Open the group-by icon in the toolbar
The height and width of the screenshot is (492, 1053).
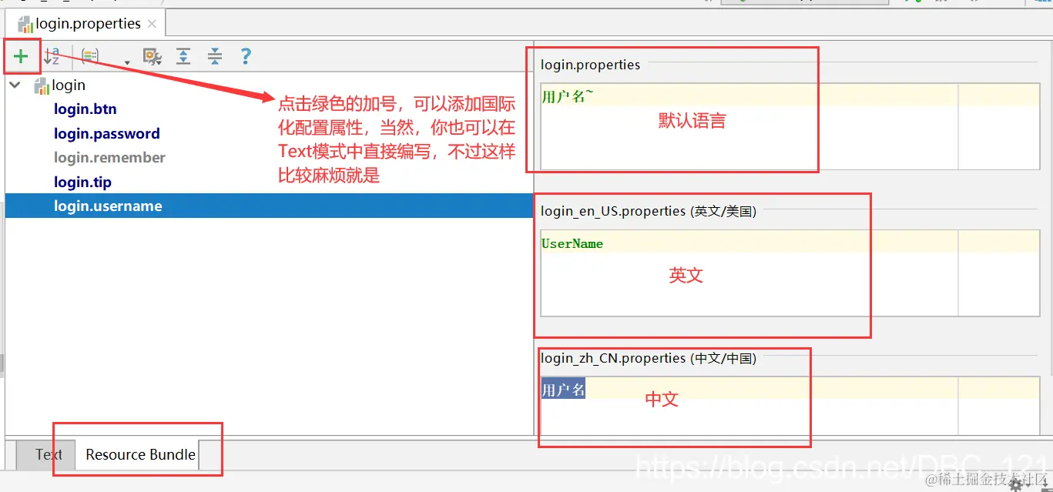coord(89,56)
